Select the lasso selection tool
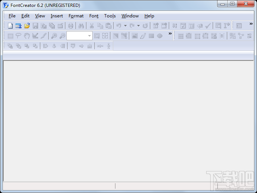The image size is (257, 193). click(19, 36)
